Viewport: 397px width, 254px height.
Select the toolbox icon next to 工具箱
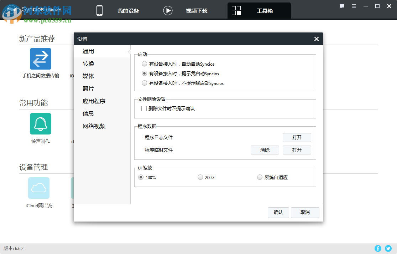pyautogui.click(x=236, y=10)
